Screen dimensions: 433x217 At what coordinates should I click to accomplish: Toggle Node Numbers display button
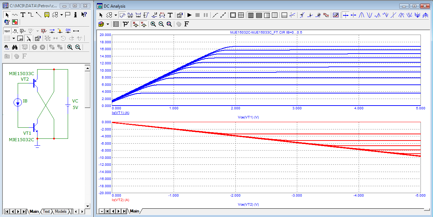click(x=23, y=31)
